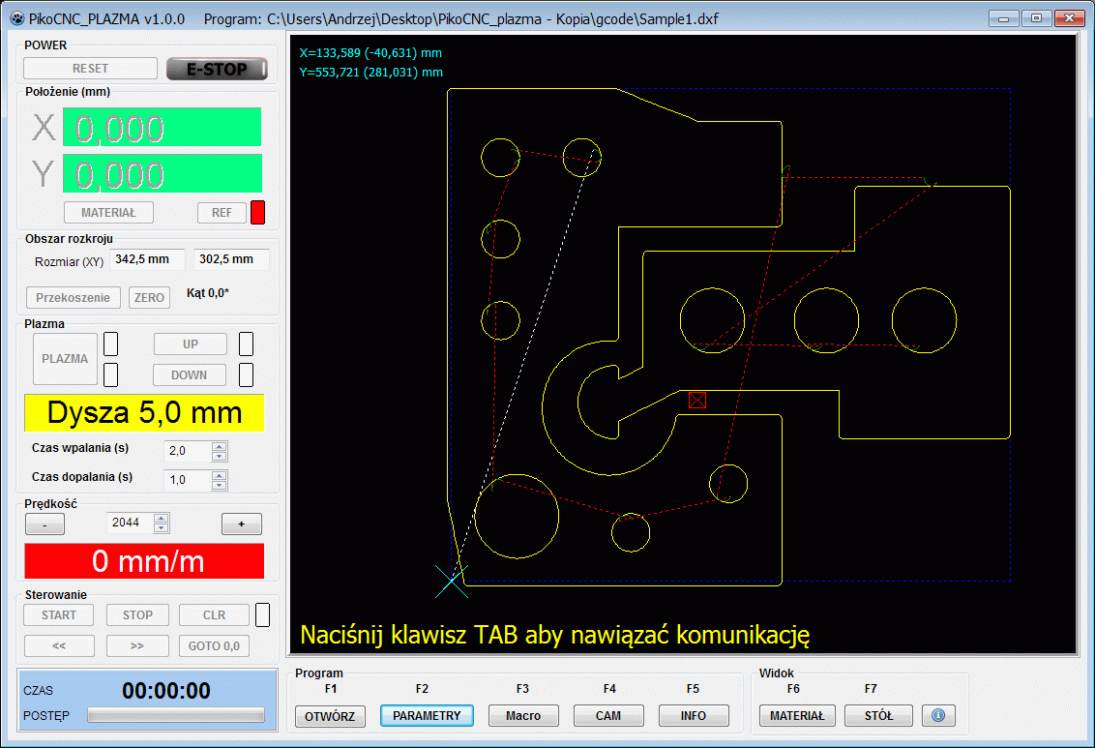The height and width of the screenshot is (748, 1095).
Task: Click the DOWN torch button
Action: 190,375
